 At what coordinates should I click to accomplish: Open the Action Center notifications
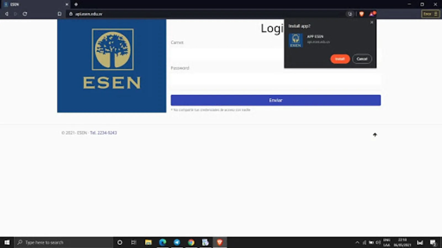pos(433,242)
